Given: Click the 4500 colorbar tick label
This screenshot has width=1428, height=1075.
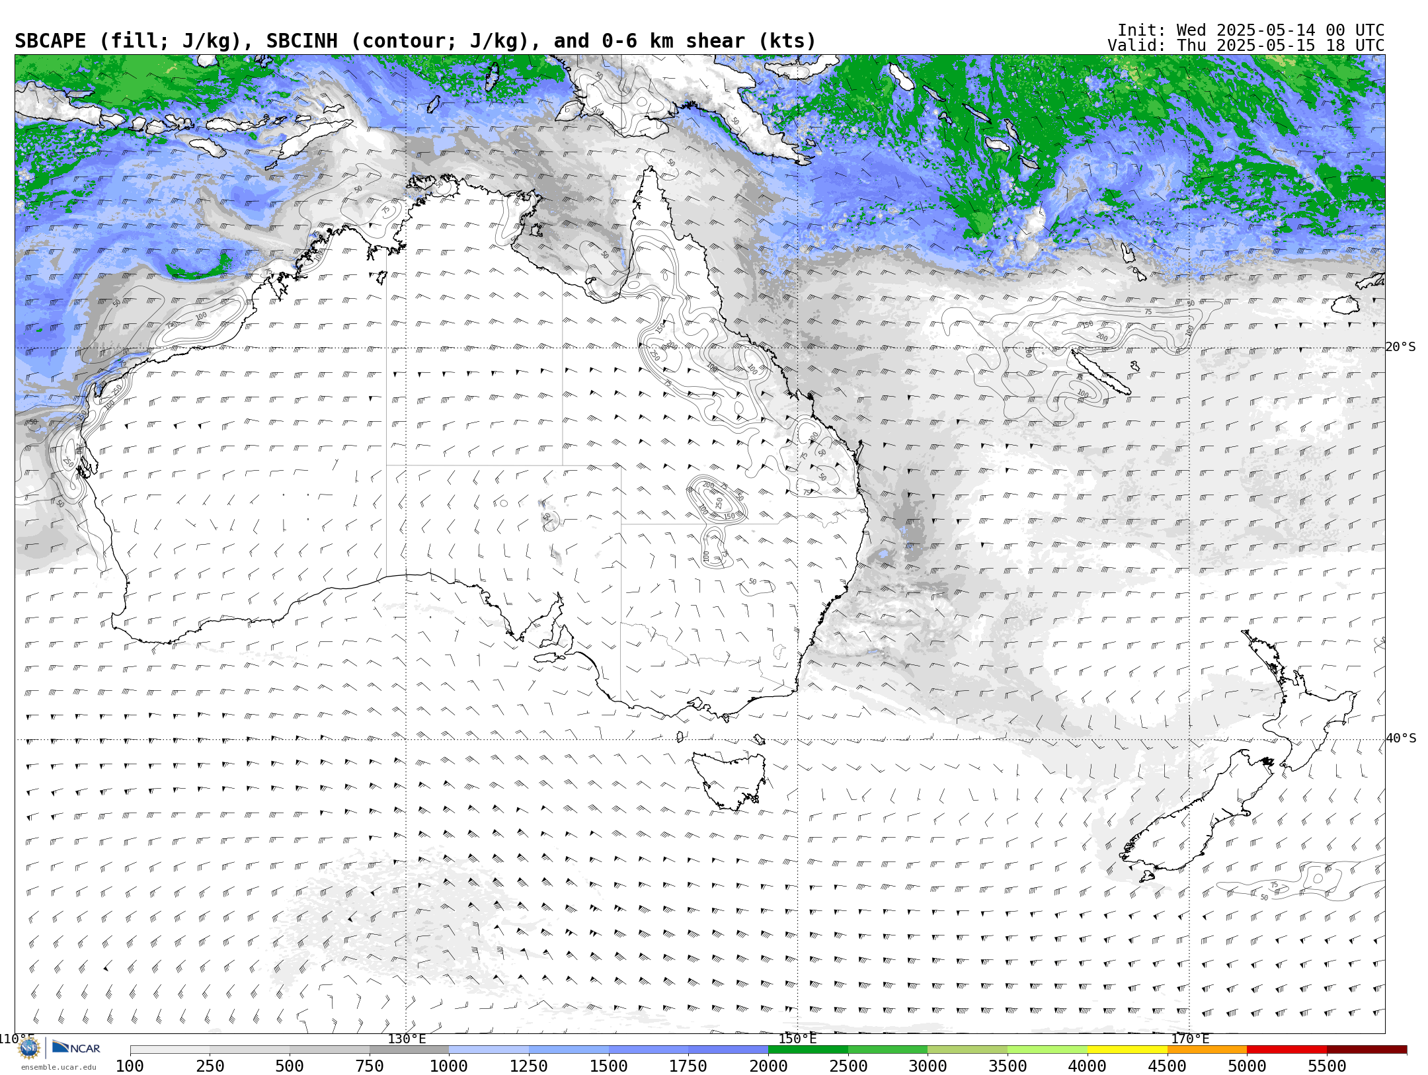Looking at the screenshot, I should pyautogui.click(x=1168, y=1066).
